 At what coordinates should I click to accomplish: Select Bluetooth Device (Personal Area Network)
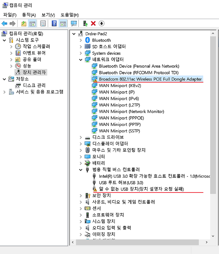coord(139,66)
